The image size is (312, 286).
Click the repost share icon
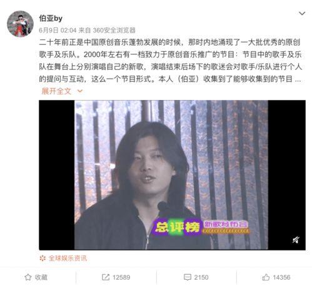[106, 277]
